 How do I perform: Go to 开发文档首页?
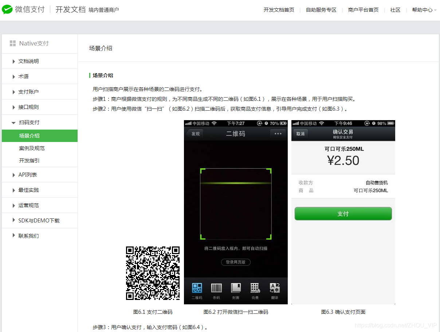[279, 10]
